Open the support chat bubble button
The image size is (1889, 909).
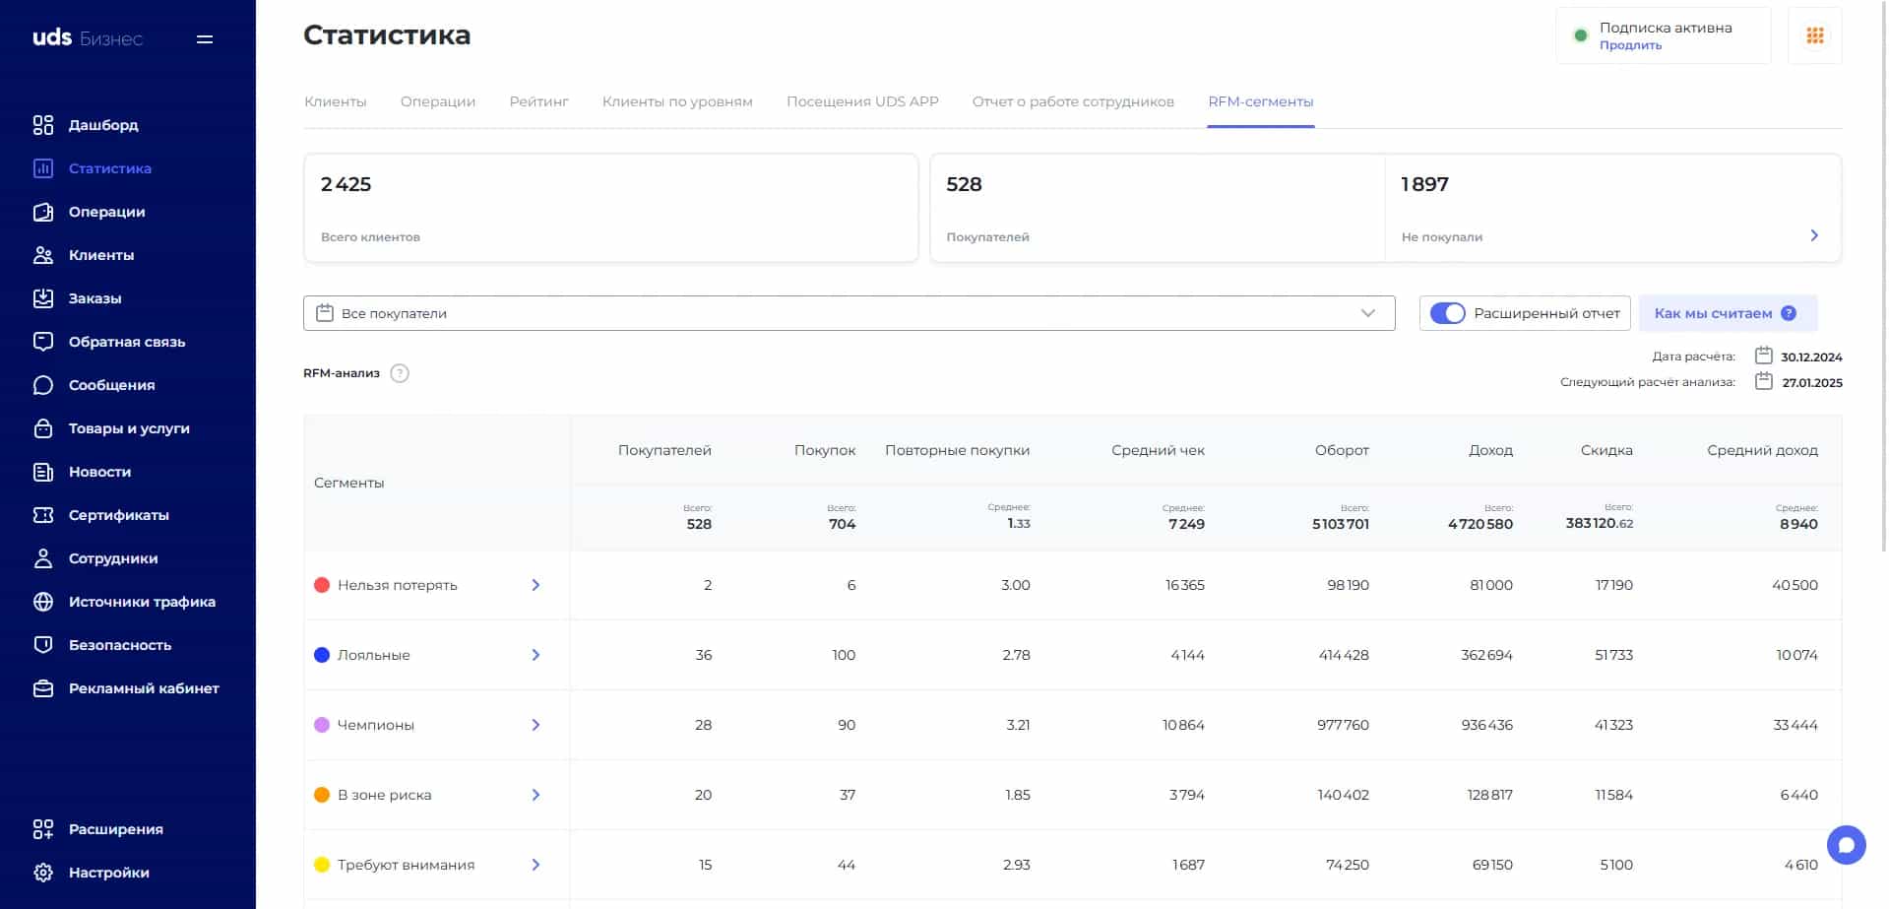click(1847, 845)
